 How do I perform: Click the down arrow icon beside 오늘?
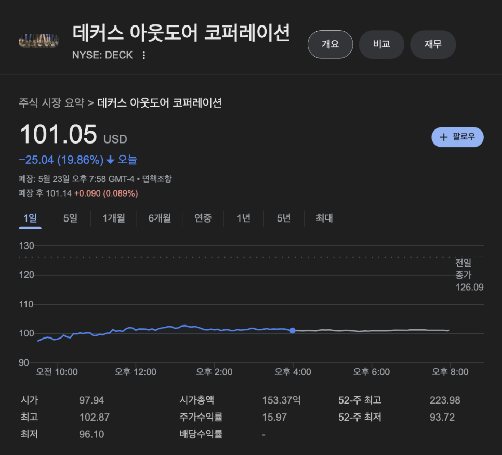pos(111,160)
